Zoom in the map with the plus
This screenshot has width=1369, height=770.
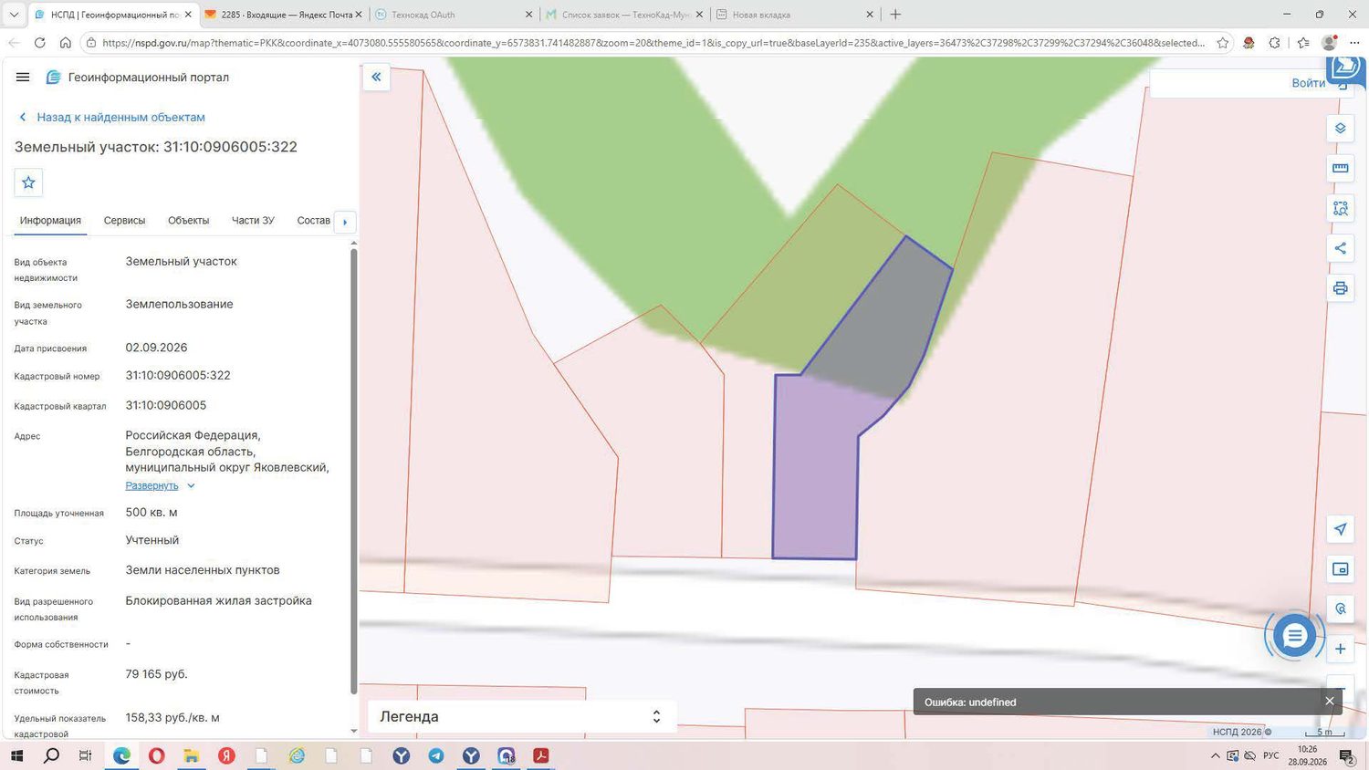click(1340, 649)
